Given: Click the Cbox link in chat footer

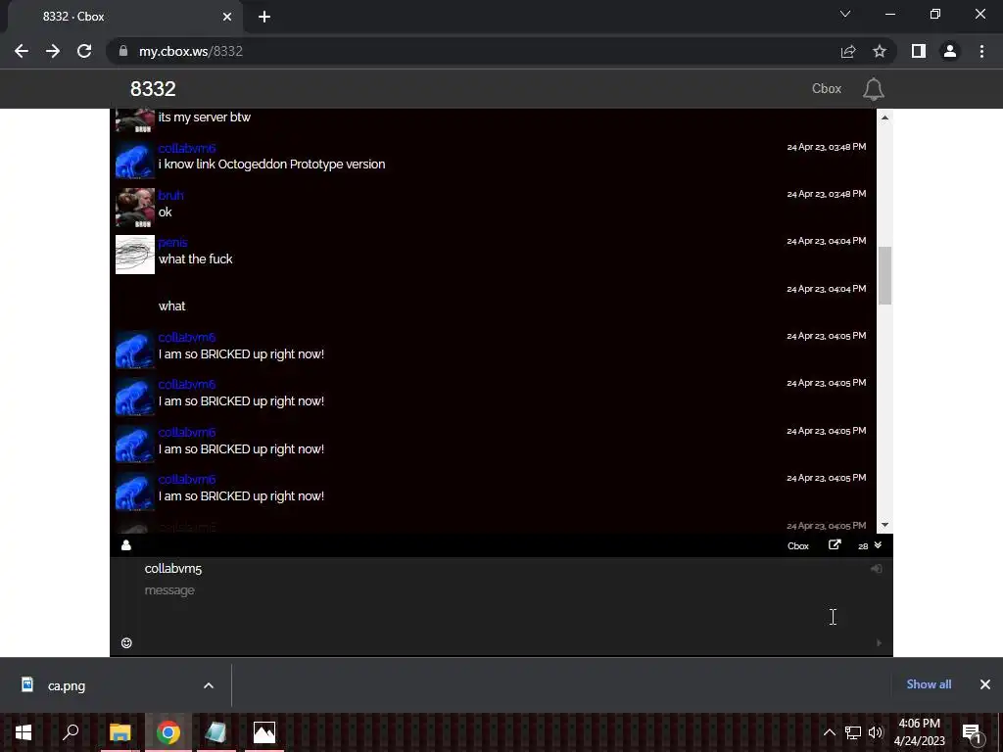Looking at the screenshot, I should [x=797, y=545].
